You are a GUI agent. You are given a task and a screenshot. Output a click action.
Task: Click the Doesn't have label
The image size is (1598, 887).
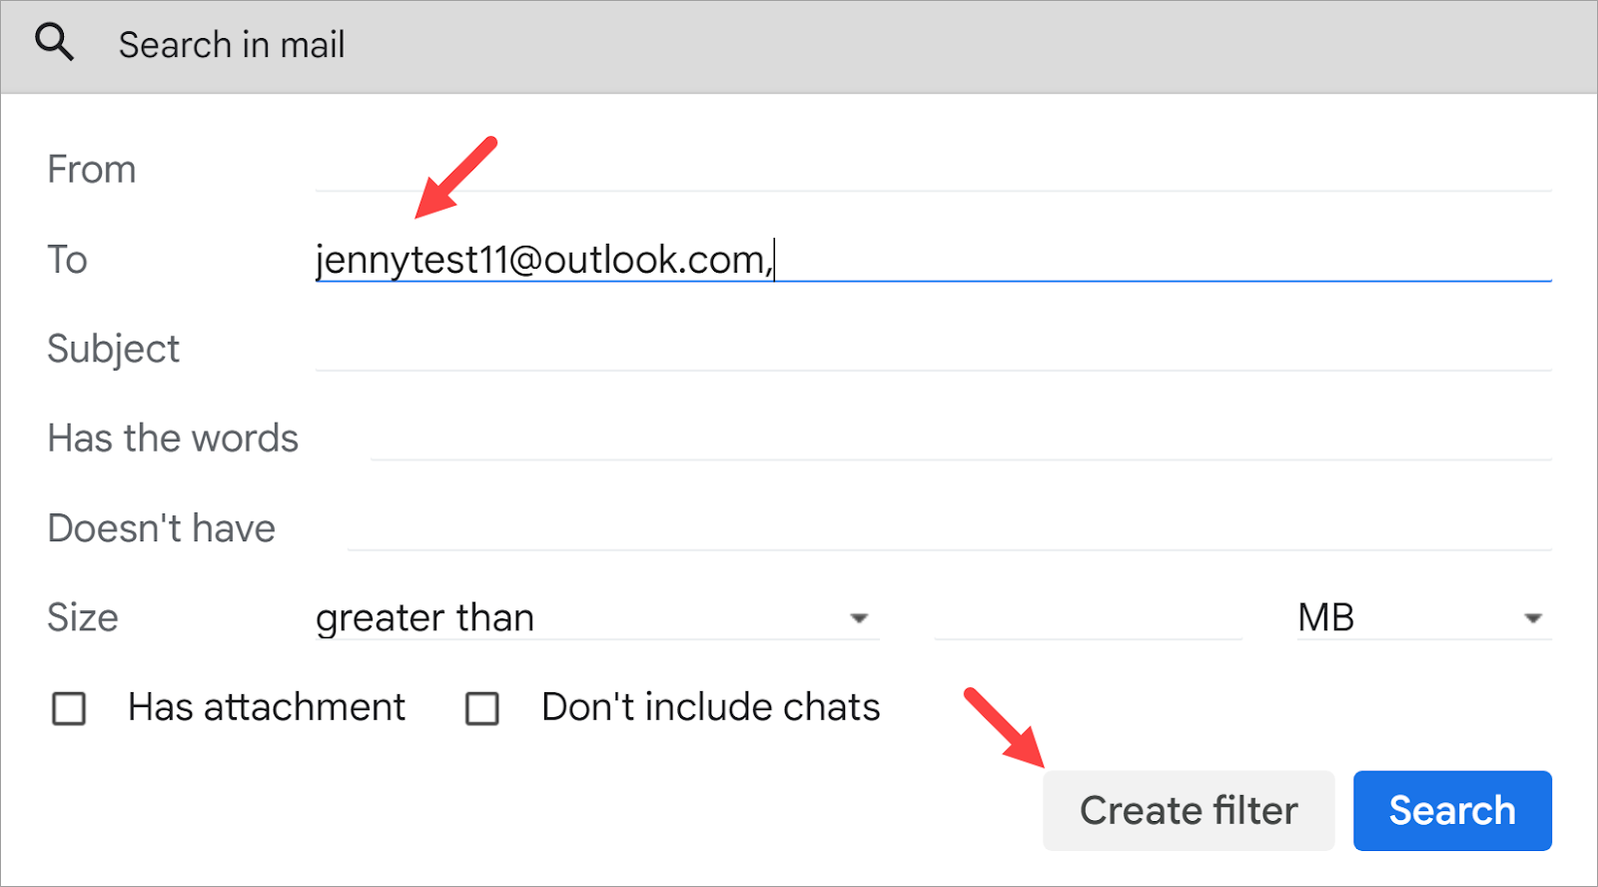161,528
